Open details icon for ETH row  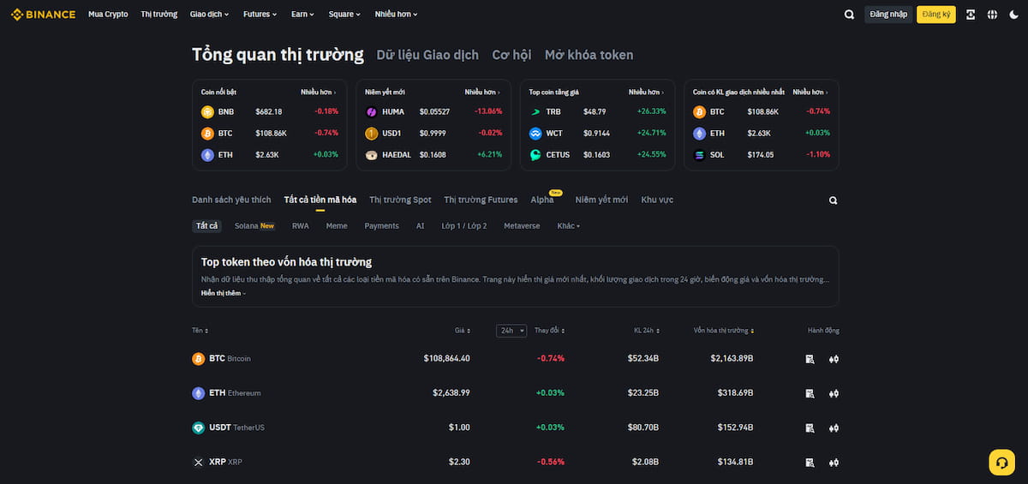pyautogui.click(x=810, y=393)
